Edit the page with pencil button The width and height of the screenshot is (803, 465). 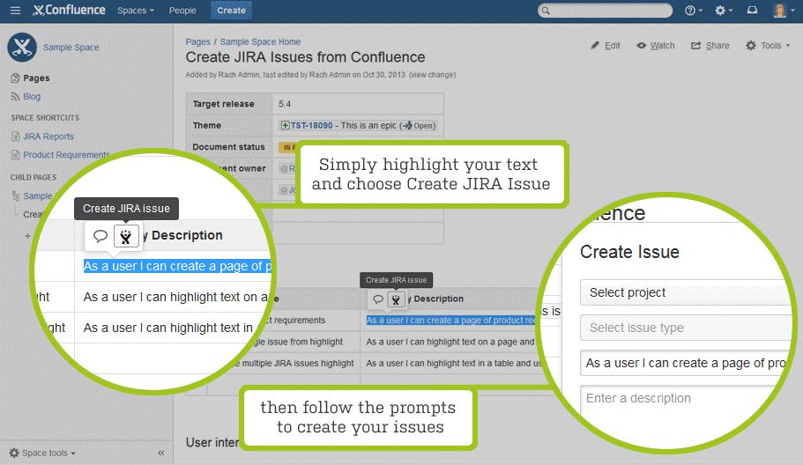(x=606, y=46)
